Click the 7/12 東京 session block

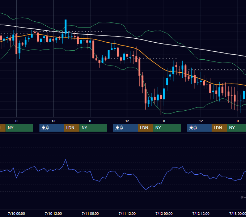coord(199,128)
